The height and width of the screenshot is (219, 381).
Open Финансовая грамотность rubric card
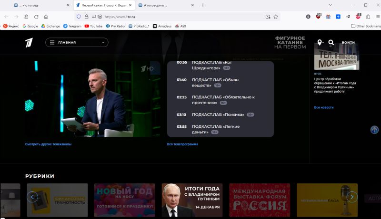[x=57, y=200]
